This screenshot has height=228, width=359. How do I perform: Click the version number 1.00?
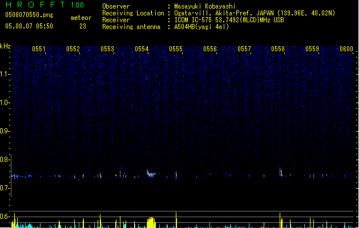tap(77, 5)
